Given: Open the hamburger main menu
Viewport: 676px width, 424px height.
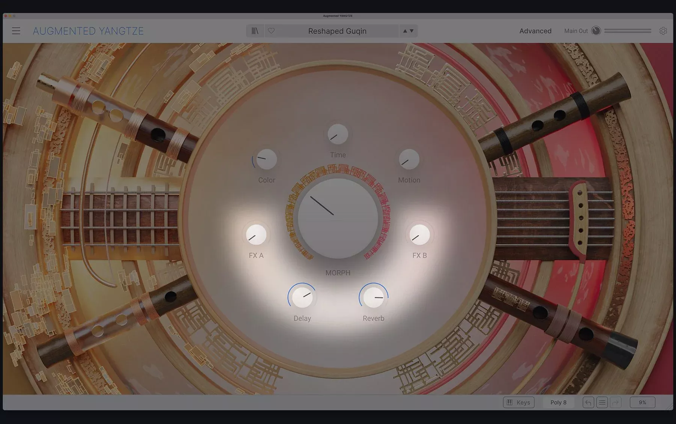Looking at the screenshot, I should [16, 31].
